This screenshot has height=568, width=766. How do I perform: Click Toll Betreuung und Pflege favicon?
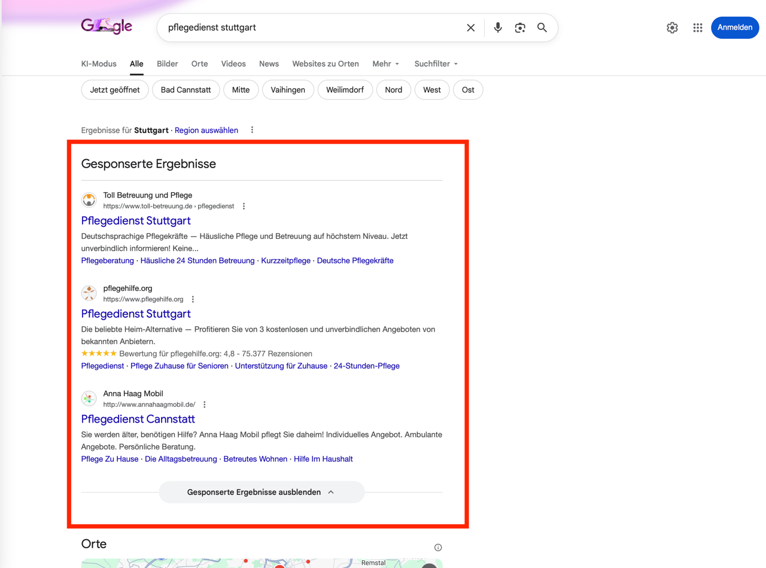(x=89, y=200)
